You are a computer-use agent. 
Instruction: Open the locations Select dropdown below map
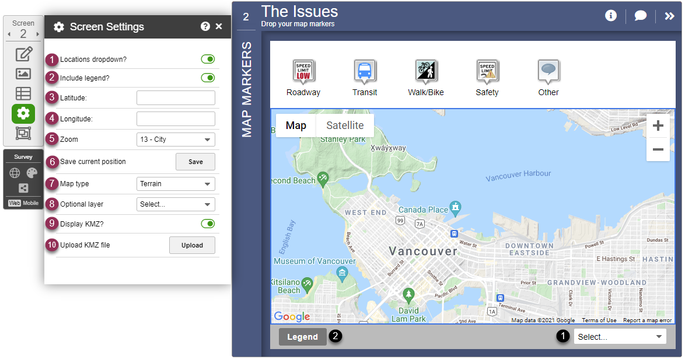tap(620, 337)
